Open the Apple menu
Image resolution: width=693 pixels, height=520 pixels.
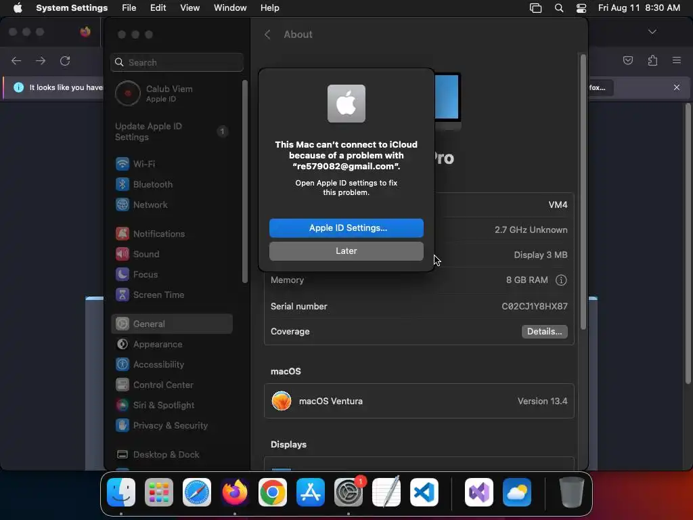(x=18, y=8)
